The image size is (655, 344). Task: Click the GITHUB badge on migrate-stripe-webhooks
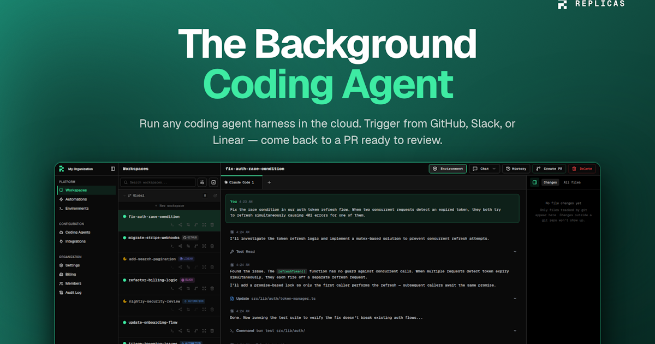click(190, 238)
